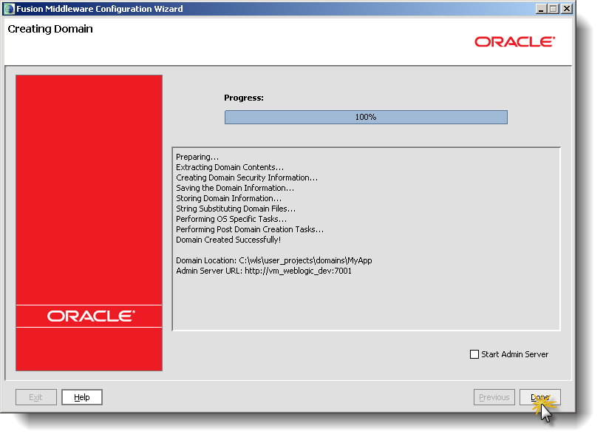This screenshot has width=606, height=443.
Task: Click the Fusion Middleware wizard title bar icon
Action: click(10, 8)
